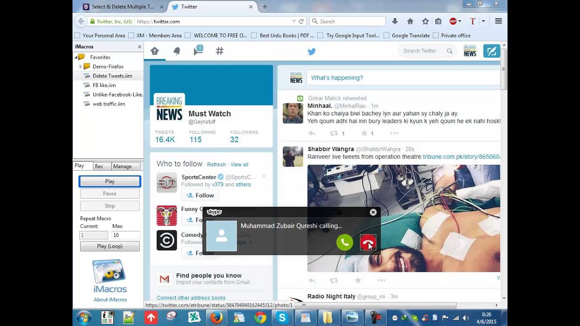Click the Twitter bird logo
The height and width of the screenshot is (326, 580).
coord(311,52)
